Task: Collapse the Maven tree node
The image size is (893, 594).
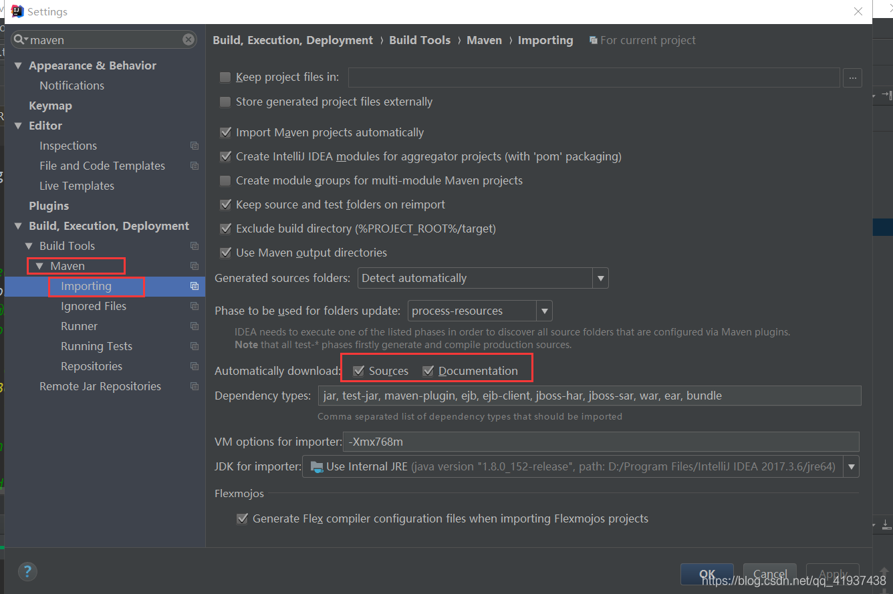Action: point(39,266)
